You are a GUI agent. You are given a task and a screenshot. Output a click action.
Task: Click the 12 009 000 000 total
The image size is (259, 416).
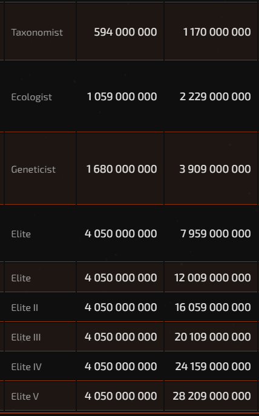[x=212, y=278]
